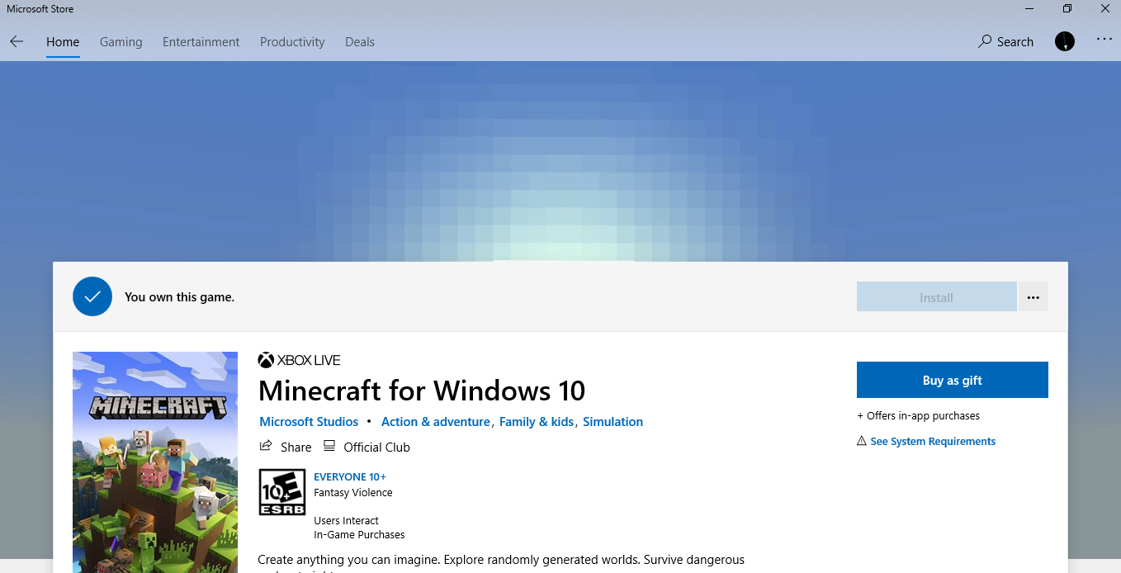Screen dimensions: 1121x573
Task: Click the 'In-Game Purchases' text
Action: [x=359, y=535]
